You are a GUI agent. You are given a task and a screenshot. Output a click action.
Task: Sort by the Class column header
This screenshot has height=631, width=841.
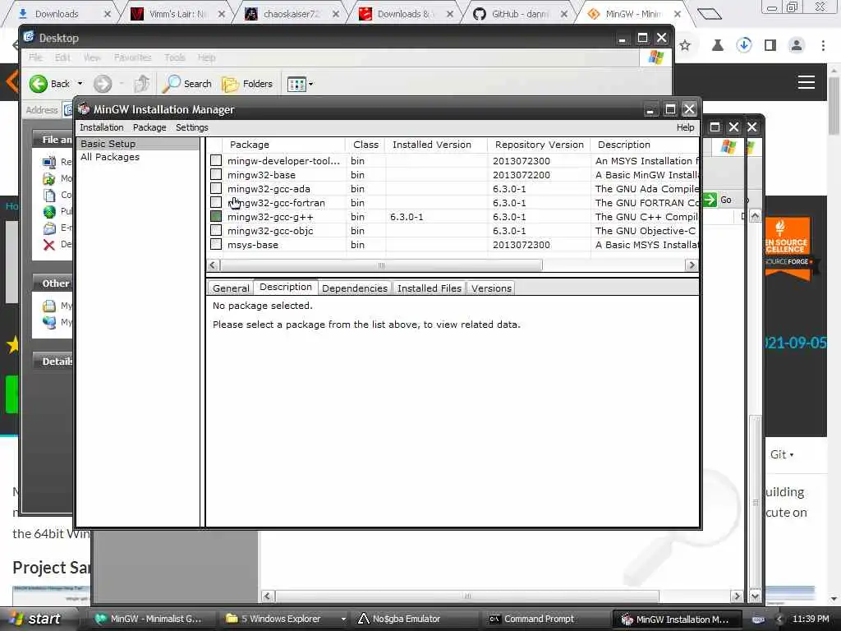tap(365, 145)
